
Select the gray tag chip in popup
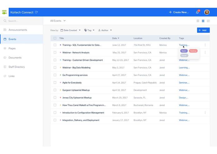(x=184, y=55)
